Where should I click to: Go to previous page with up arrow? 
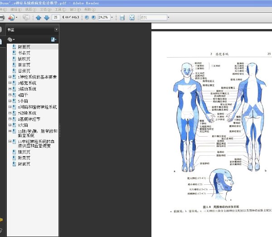pos(39,18)
